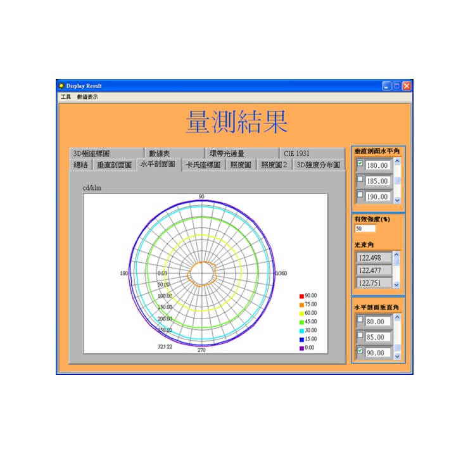Uncheck the 90.00 vertical angle checkbox
This screenshot has height=468, width=468.
coord(360,350)
